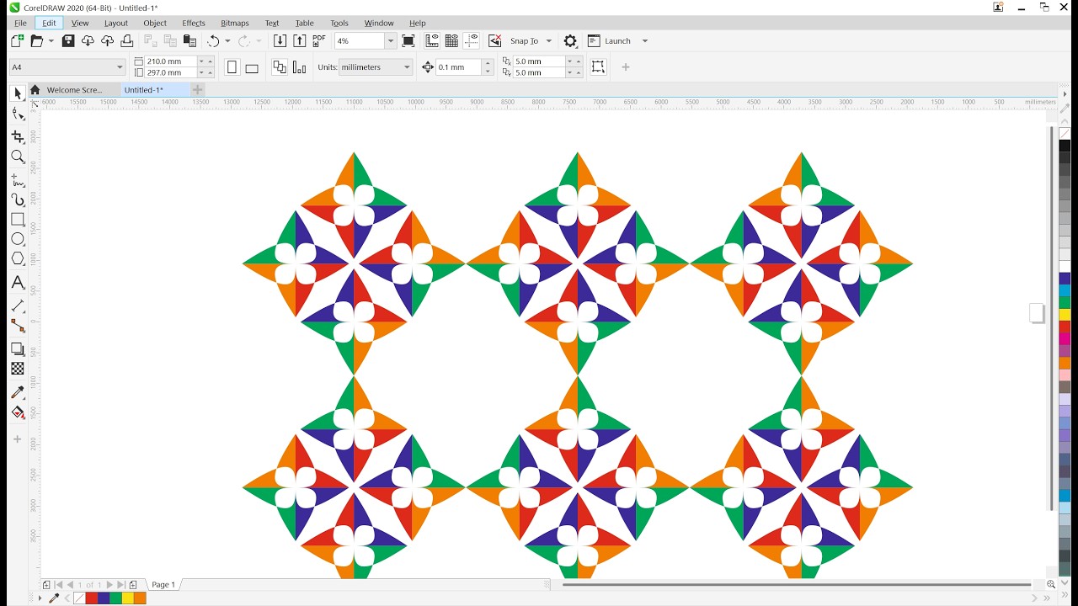This screenshot has height=606, width=1078.
Task: Switch to the Welcome Screen tab
Action: [74, 90]
